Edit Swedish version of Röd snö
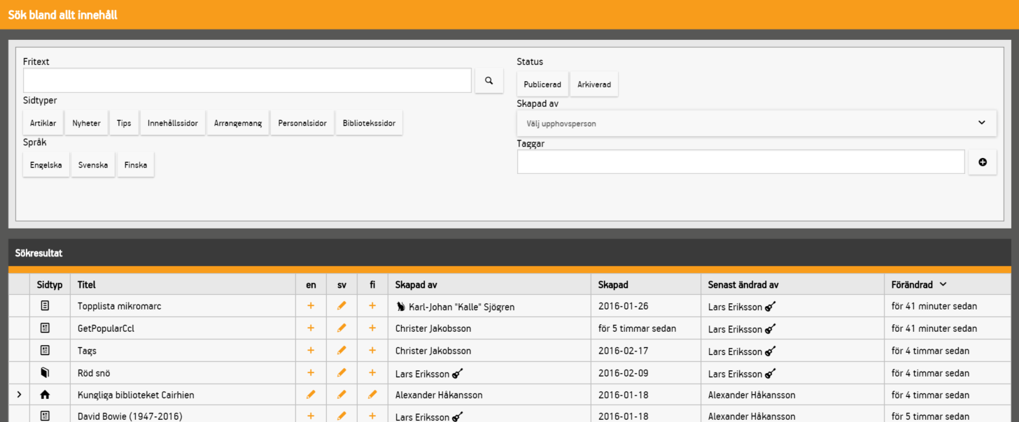The width and height of the screenshot is (1019, 422). pyautogui.click(x=342, y=373)
